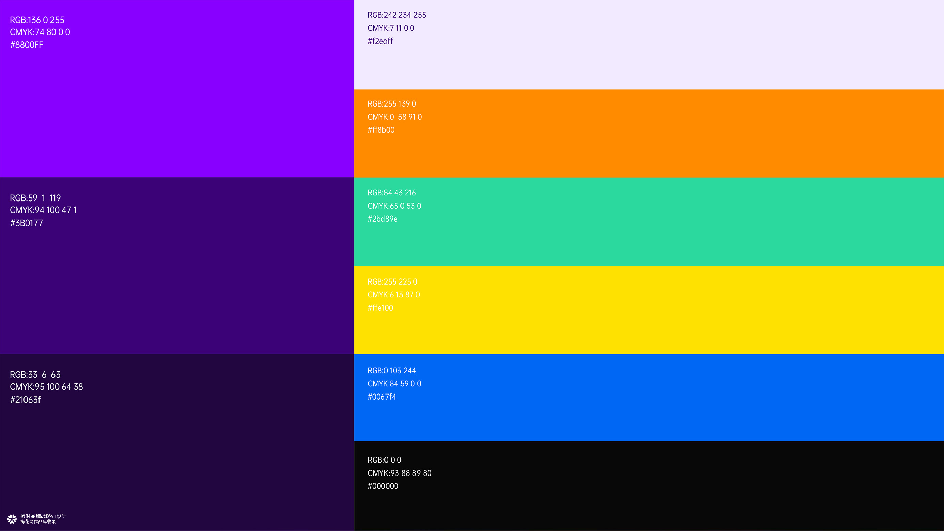Click the 'CMYK:94 100 47 1' label

(x=43, y=210)
